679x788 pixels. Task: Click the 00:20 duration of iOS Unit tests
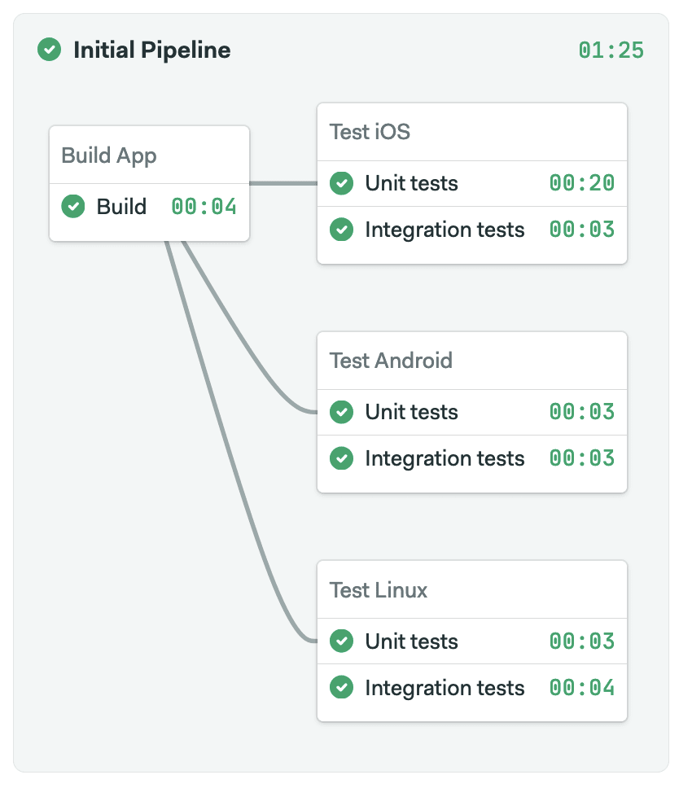pos(582,183)
